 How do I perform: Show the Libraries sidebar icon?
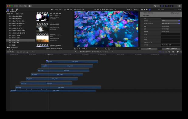click(x=8, y=10)
